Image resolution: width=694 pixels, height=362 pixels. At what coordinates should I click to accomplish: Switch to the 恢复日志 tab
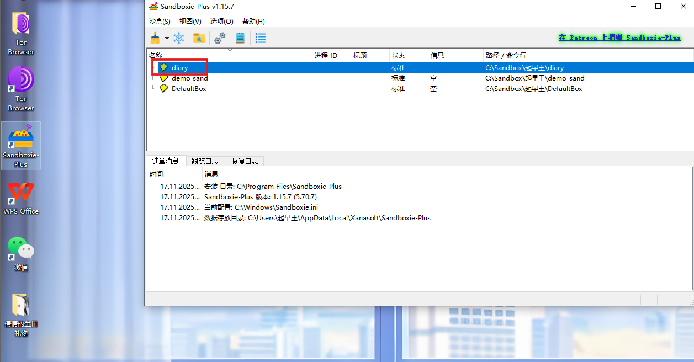[x=245, y=161]
